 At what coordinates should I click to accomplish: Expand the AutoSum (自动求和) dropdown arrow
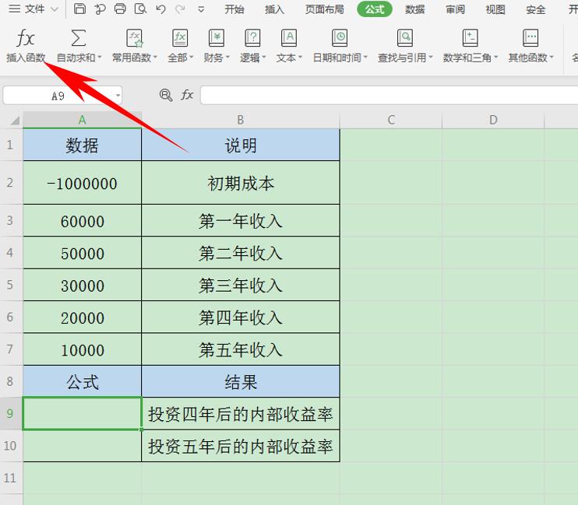100,58
